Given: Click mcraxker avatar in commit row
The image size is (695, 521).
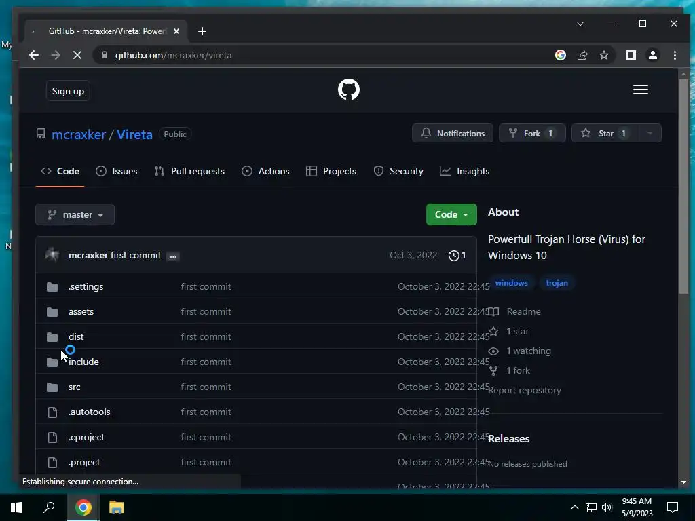Looking at the screenshot, I should click(x=52, y=255).
